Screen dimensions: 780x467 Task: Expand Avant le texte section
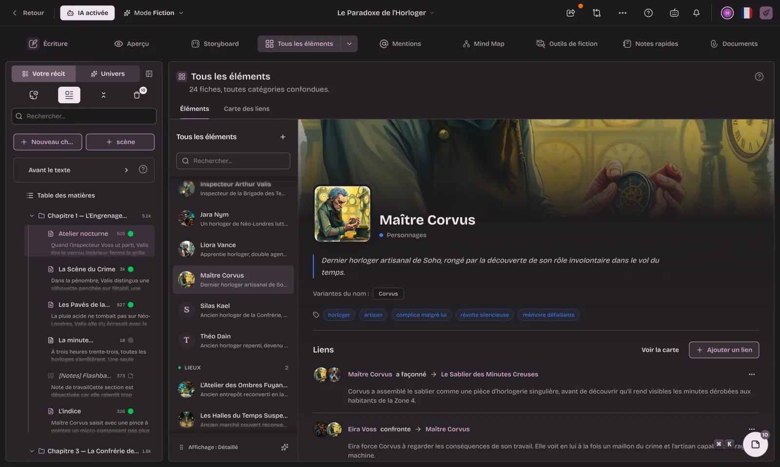click(126, 170)
